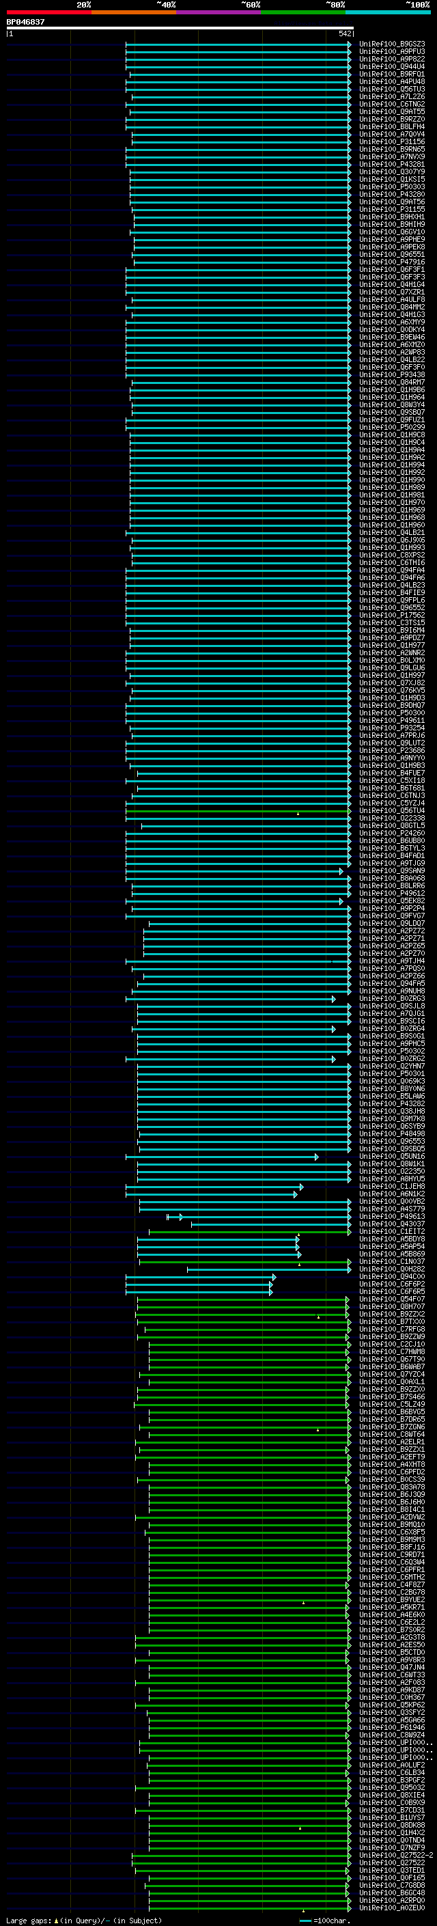Screen dimensions: 437x1926
Task: Click label UniRef100_P50303
Action: coord(392,187)
